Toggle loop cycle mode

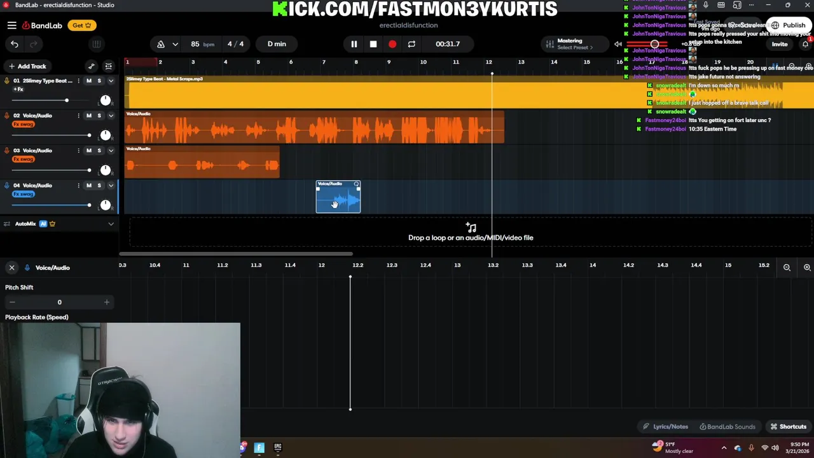pos(411,44)
